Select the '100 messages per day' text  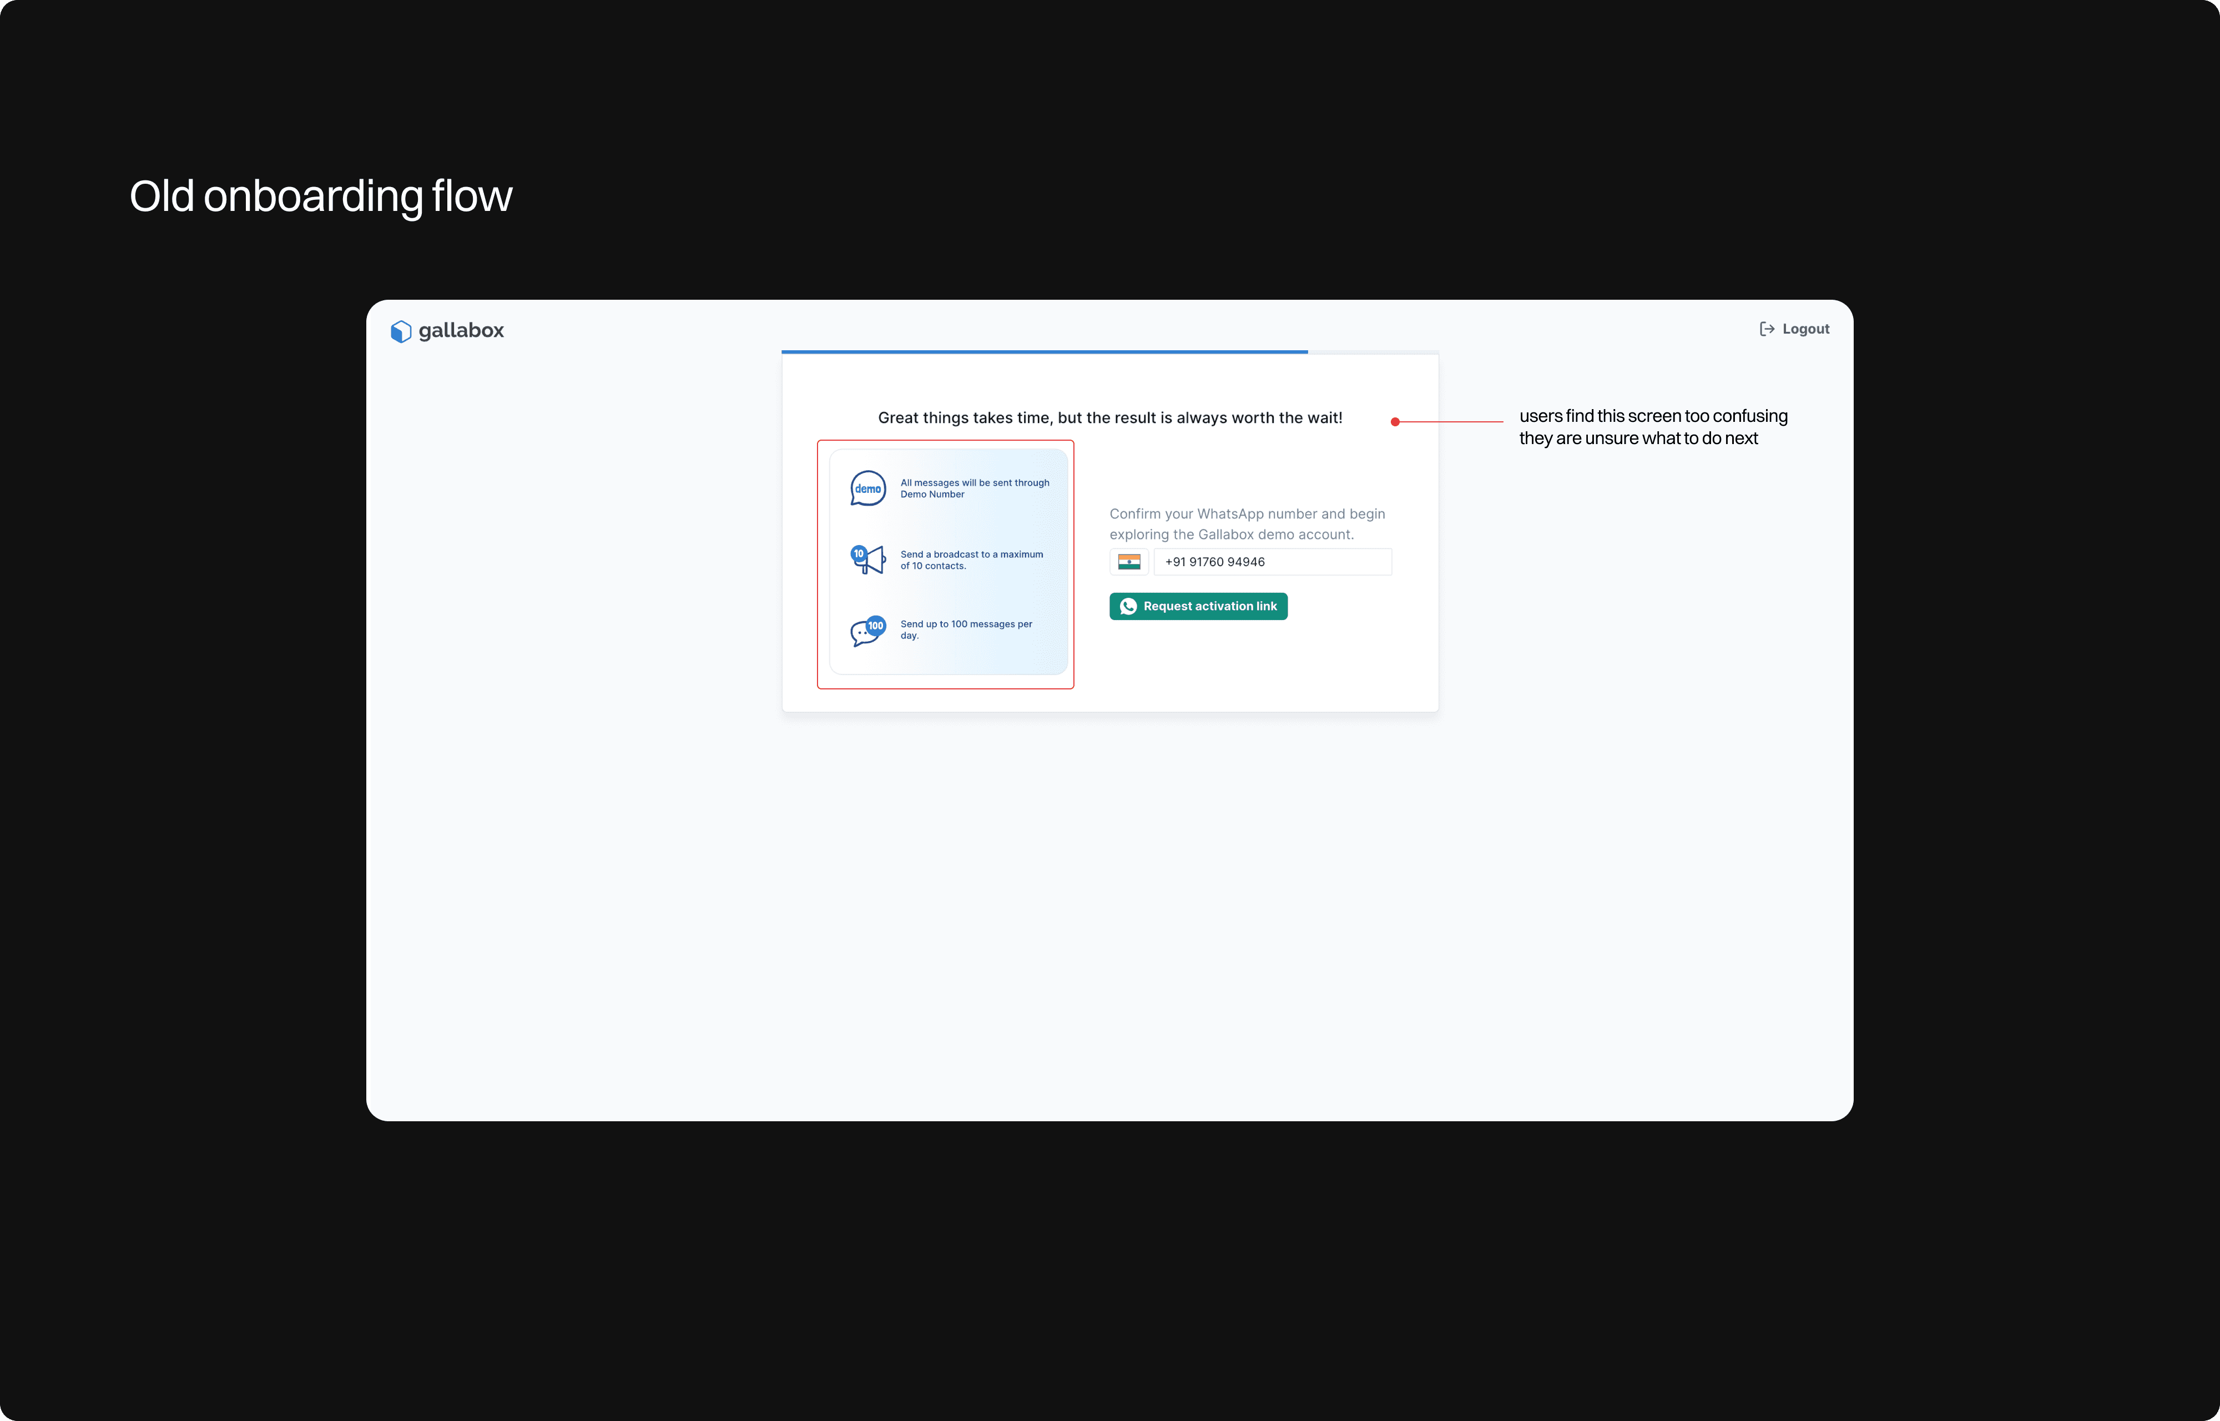(966, 629)
